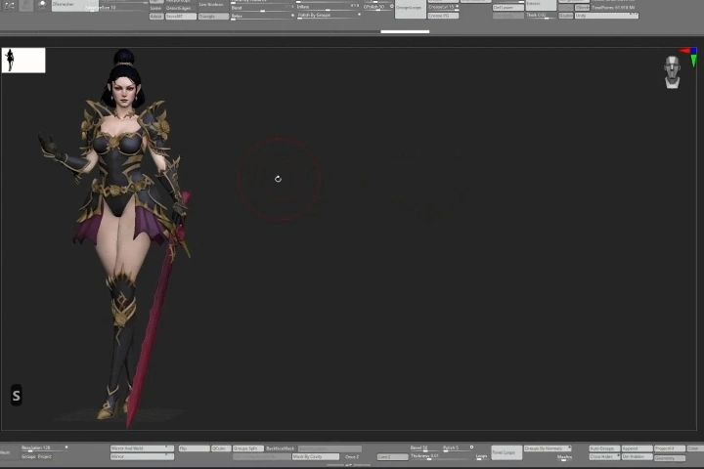Image resolution: width=704 pixels, height=469 pixels.
Task: Click the Auto Groups button
Action: pyautogui.click(x=604, y=448)
